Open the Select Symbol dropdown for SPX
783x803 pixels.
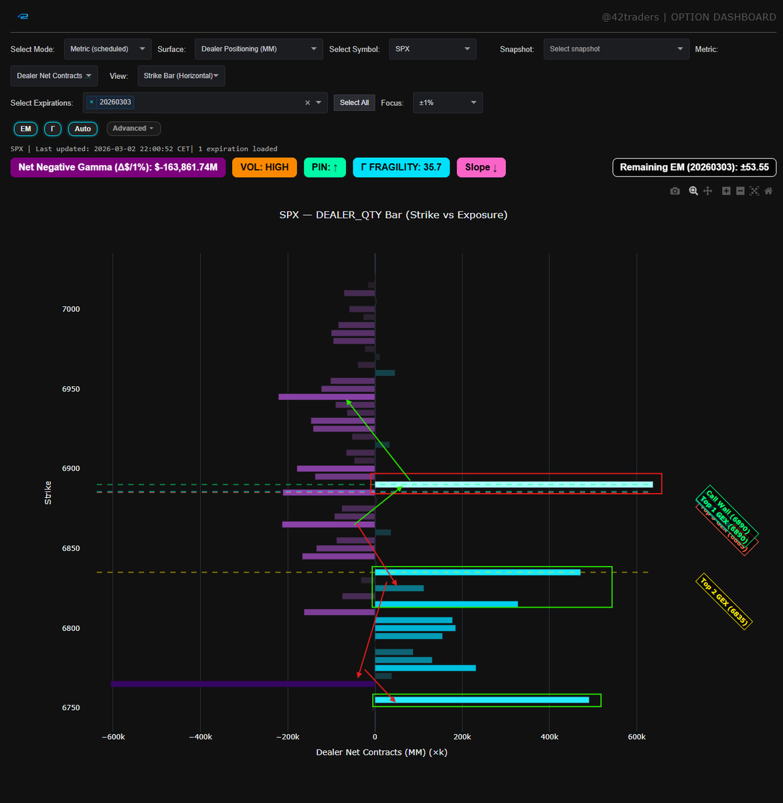[x=432, y=48]
